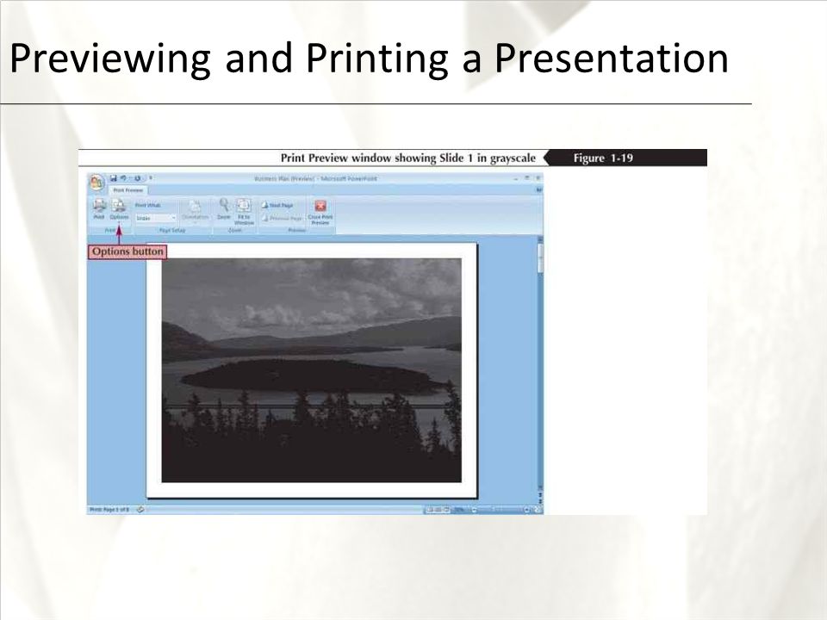Open Customize Quick Access Toolbar arrow
This screenshot has height=620, width=827.
coord(150,178)
